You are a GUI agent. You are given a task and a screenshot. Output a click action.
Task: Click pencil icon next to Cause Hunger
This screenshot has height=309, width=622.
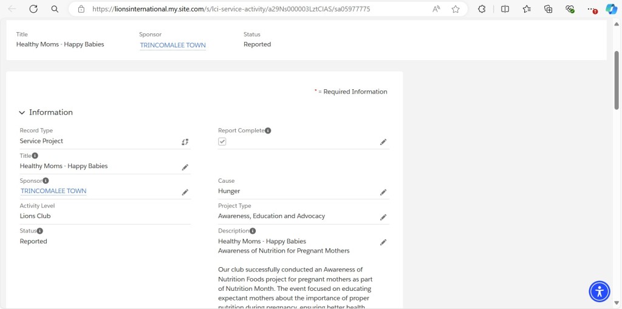tap(383, 192)
